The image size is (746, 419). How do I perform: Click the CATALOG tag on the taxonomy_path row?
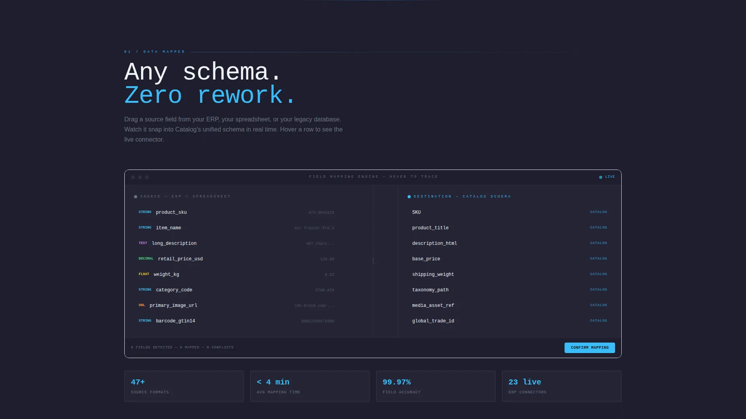coord(598,290)
